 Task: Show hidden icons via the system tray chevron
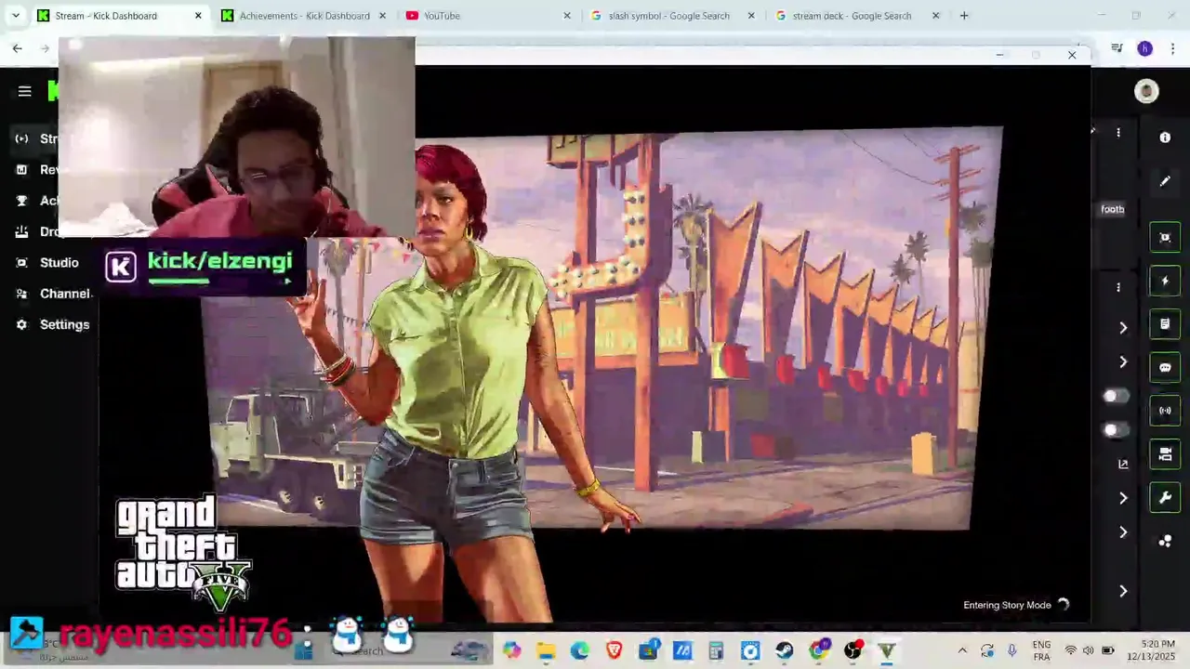tap(962, 650)
